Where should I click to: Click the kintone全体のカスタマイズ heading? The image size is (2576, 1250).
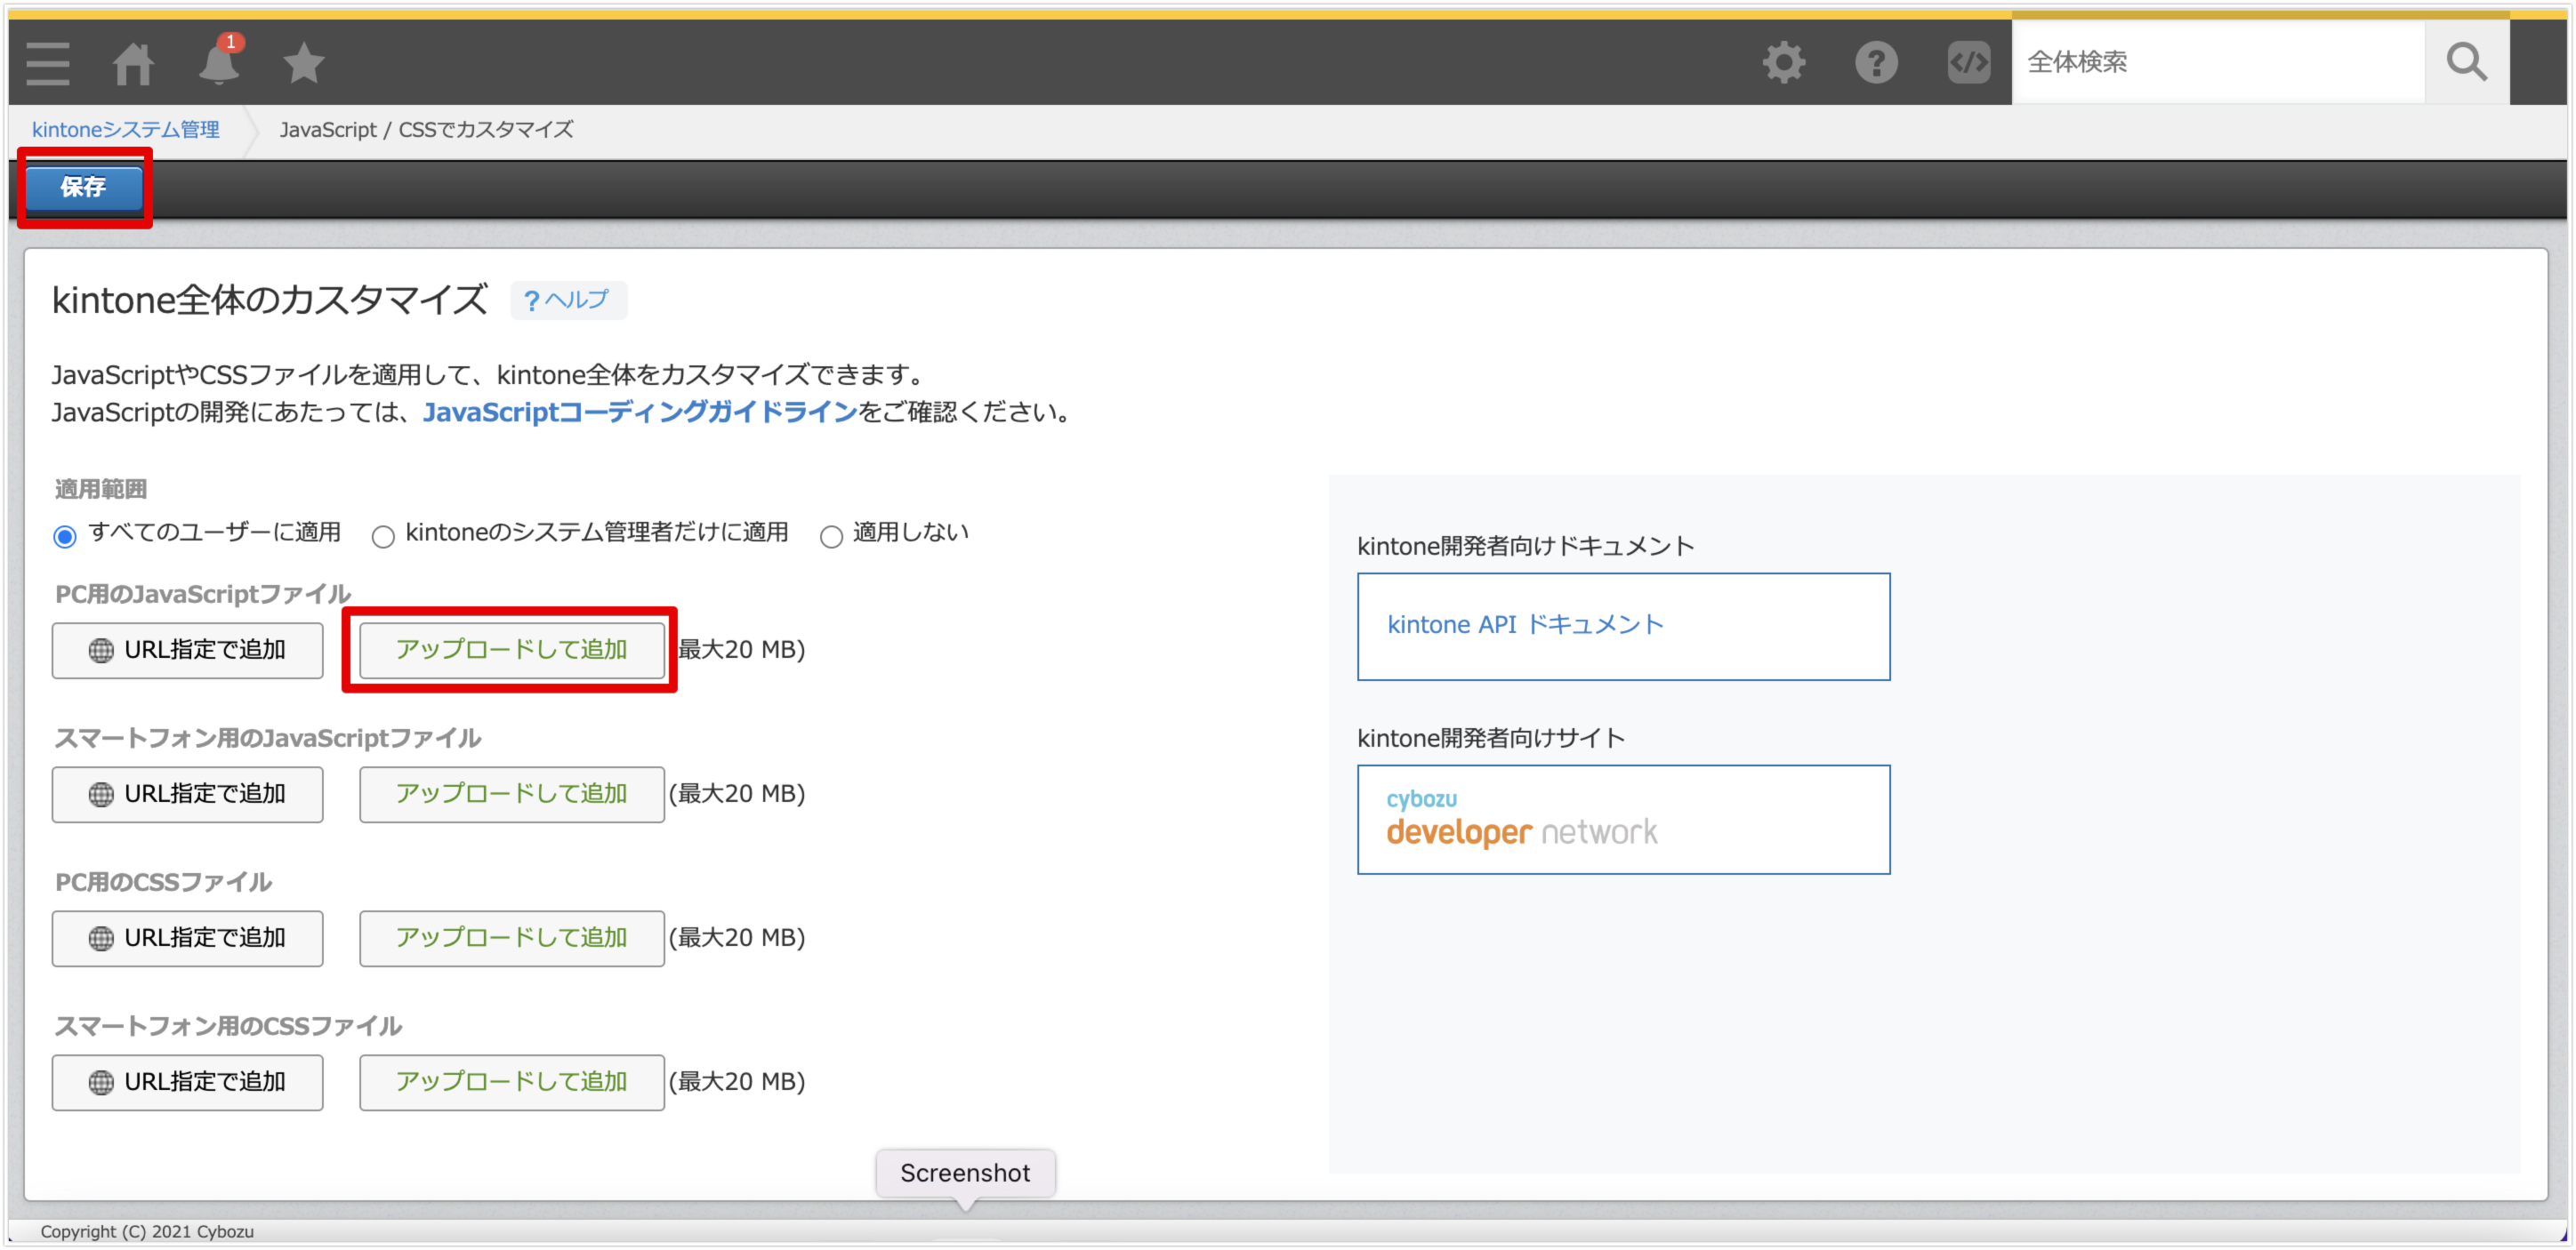click(270, 300)
